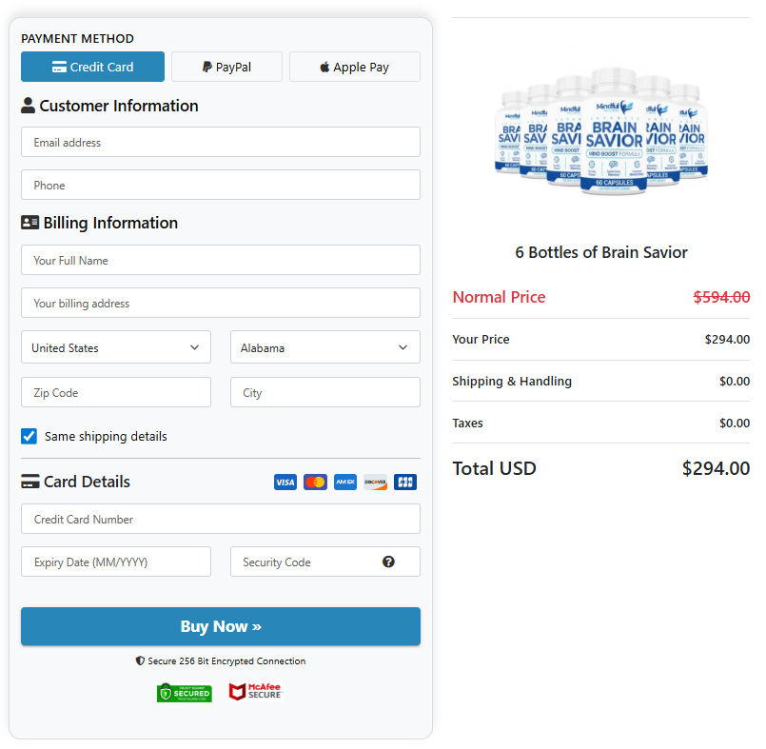Click the Discover card icon
The image size is (766, 749).
pos(375,483)
